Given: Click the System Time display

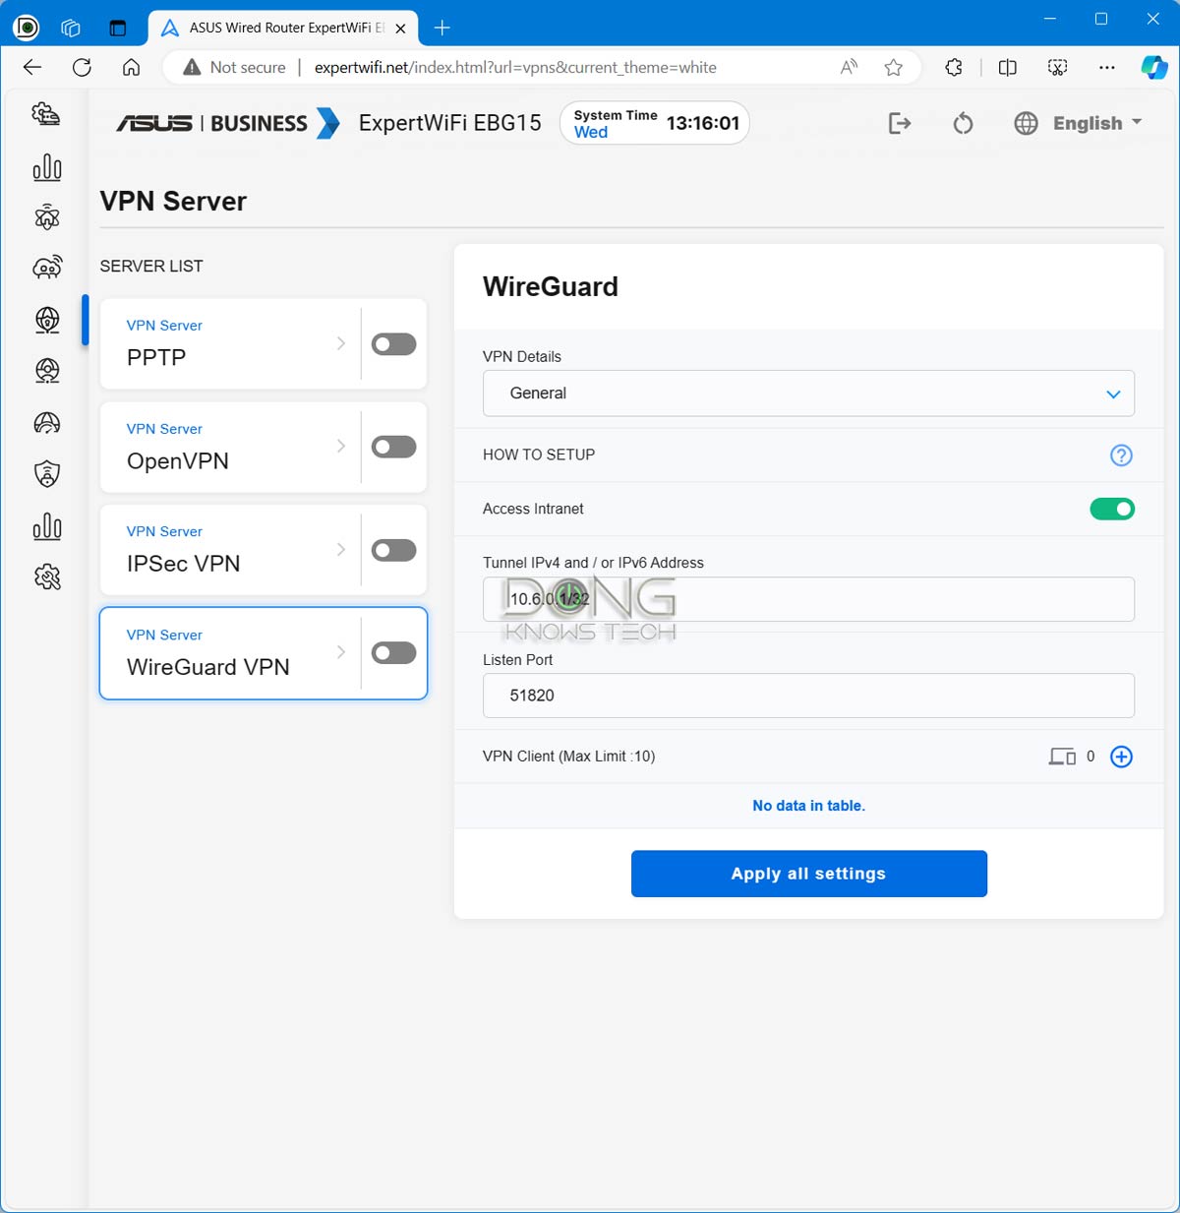Looking at the screenshot, I should (x=655, y=123).
